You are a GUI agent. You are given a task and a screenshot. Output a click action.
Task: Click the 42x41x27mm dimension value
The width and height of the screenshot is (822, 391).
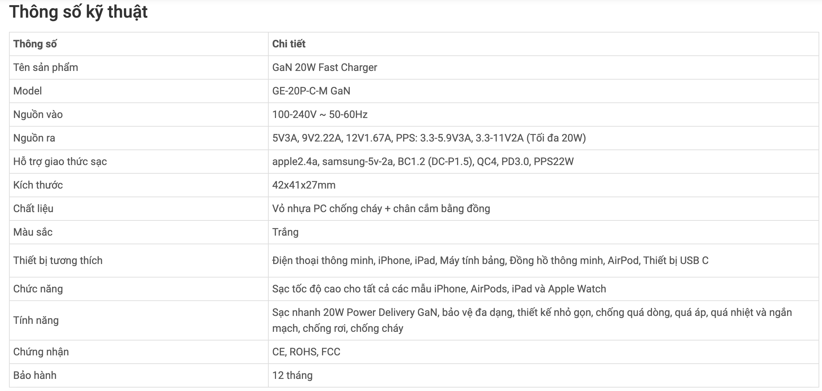point(304,185)
